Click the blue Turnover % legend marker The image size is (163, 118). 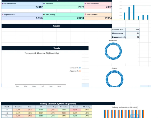pos(80,68)
